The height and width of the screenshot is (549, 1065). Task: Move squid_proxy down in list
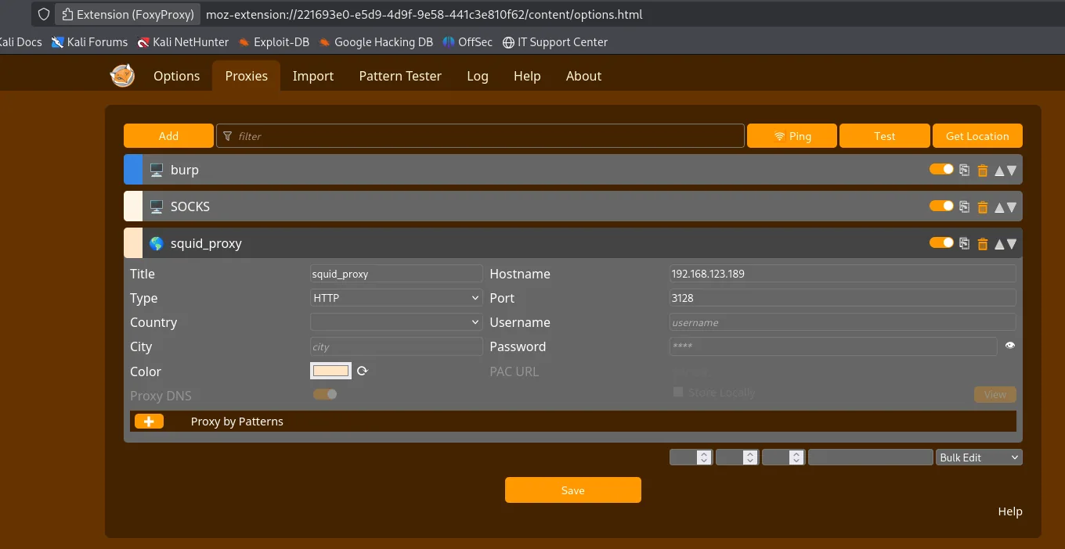[1012, 243]
